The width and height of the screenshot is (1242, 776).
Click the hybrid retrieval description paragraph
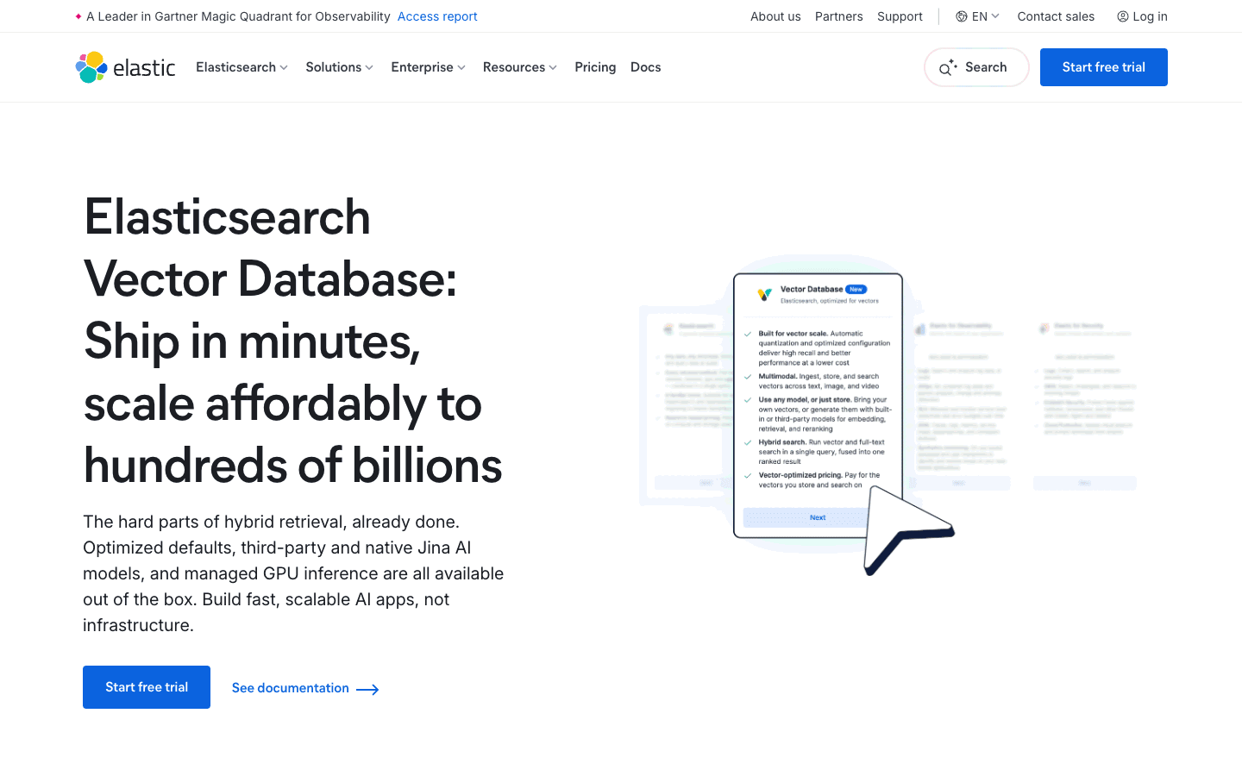[x=293, y=573]
